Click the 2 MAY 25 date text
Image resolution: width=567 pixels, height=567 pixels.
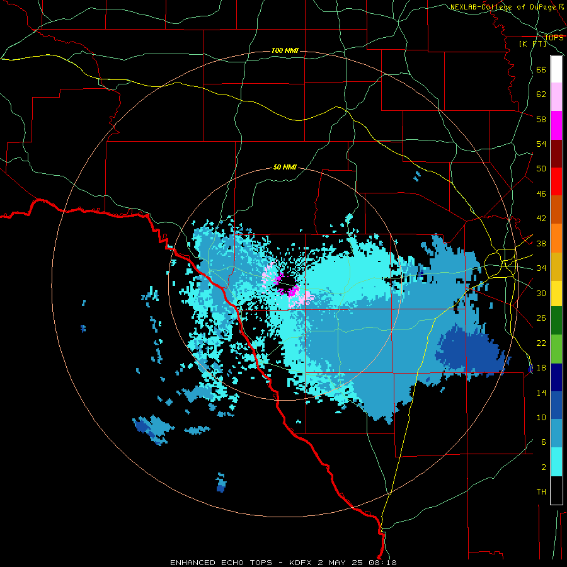pos(341,563)
